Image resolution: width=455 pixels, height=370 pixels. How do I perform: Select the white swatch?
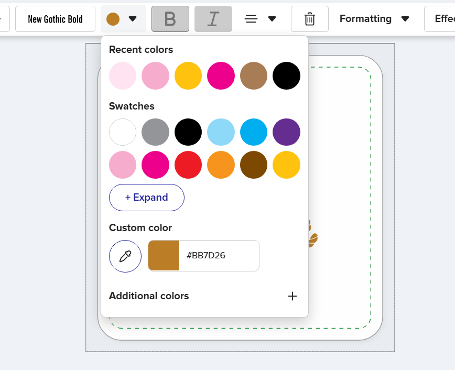point(123,132)
